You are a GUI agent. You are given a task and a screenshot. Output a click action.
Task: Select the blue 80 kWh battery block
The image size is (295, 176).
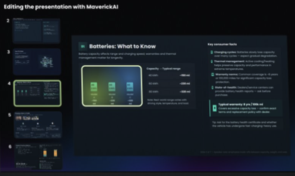point(130,87)
